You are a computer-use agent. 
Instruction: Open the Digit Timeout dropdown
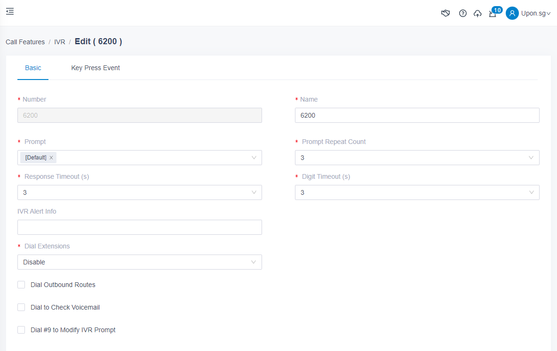point(417,192)
